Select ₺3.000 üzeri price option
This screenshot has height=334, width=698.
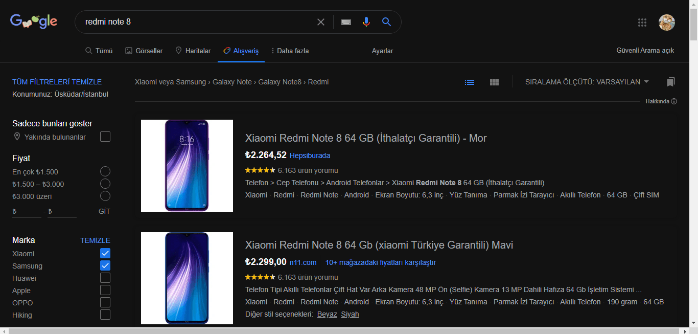(x=105, y=196)
